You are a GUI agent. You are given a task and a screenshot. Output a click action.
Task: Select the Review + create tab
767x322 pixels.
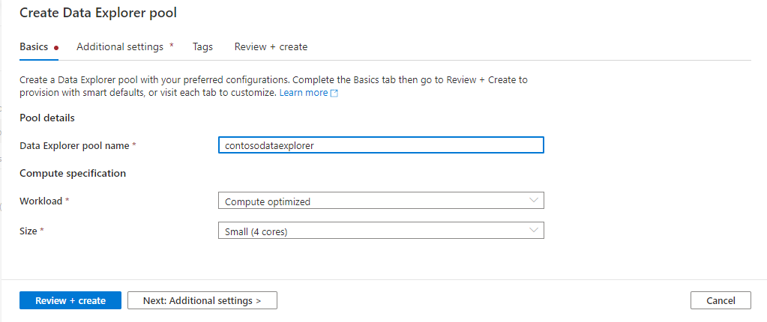271,46
